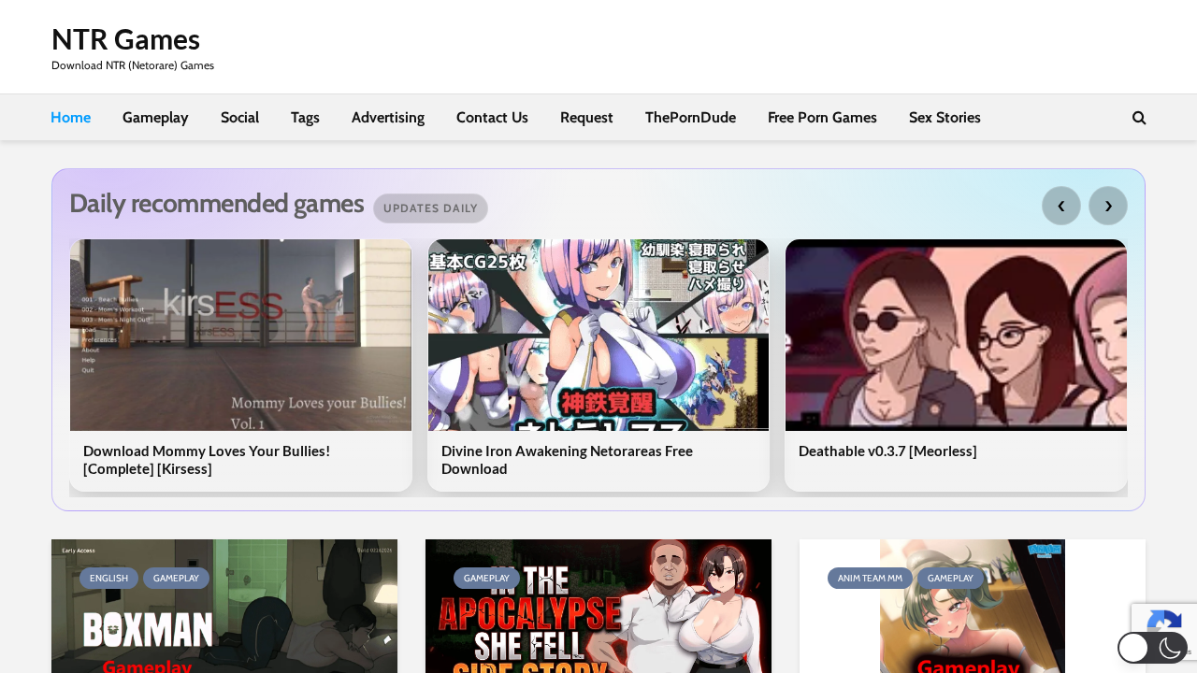Click the UPDATES DAILY badge
The image size is (1197, 673).
click(x=430, y=208)
